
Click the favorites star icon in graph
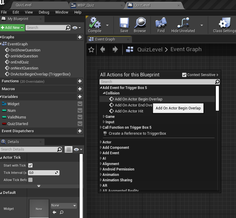click(91, 50)
